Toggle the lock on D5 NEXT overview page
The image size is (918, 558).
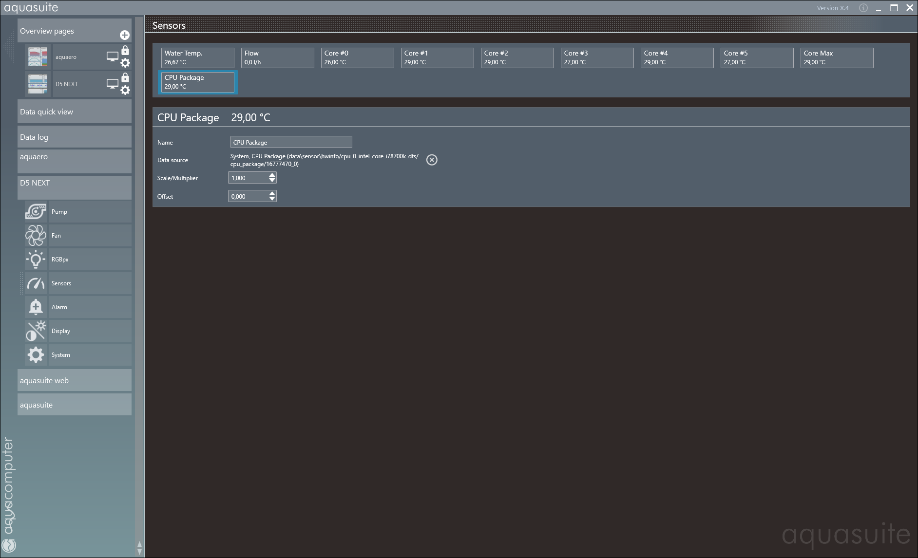pos(125,77)
